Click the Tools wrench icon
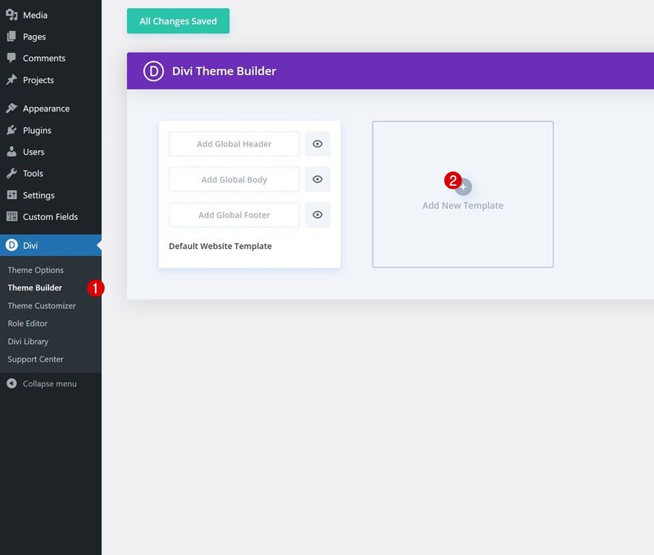 pos(12,173)
